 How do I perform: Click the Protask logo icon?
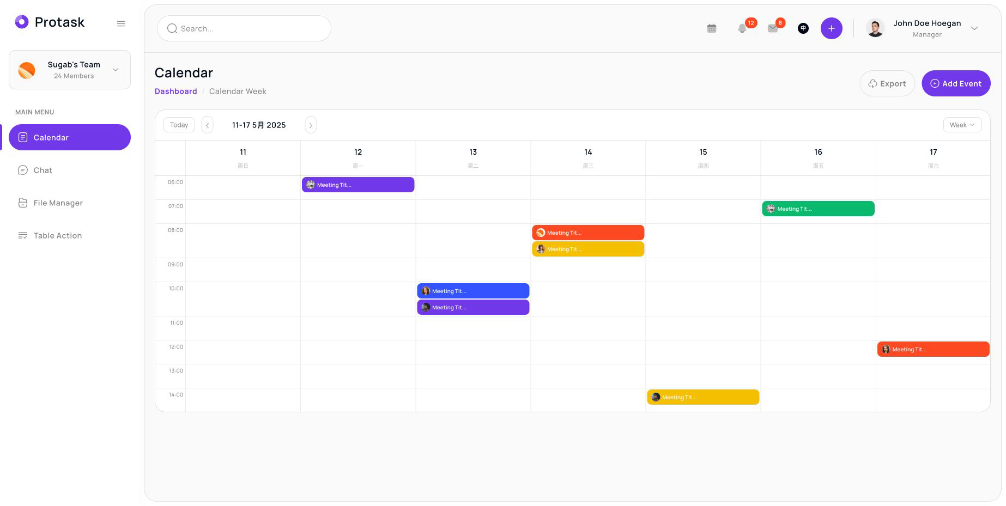[x=22, y=22]
